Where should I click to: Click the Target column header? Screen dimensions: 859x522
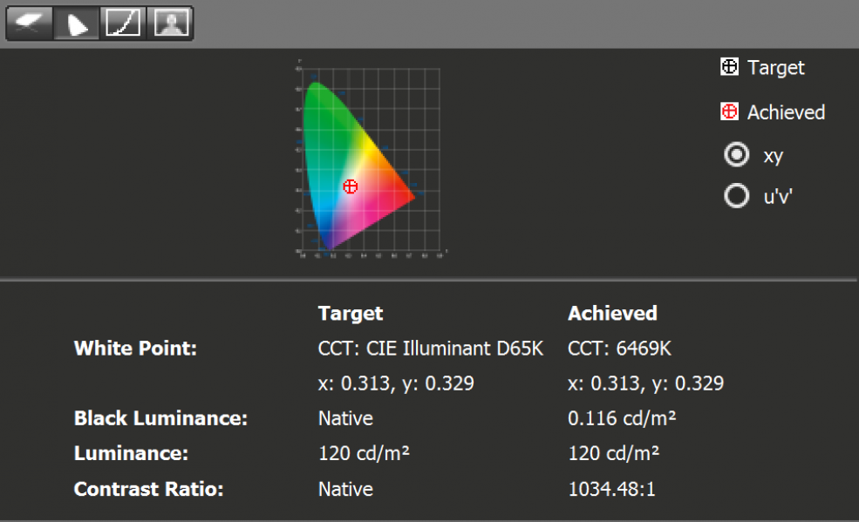click(x=351, y=314)
